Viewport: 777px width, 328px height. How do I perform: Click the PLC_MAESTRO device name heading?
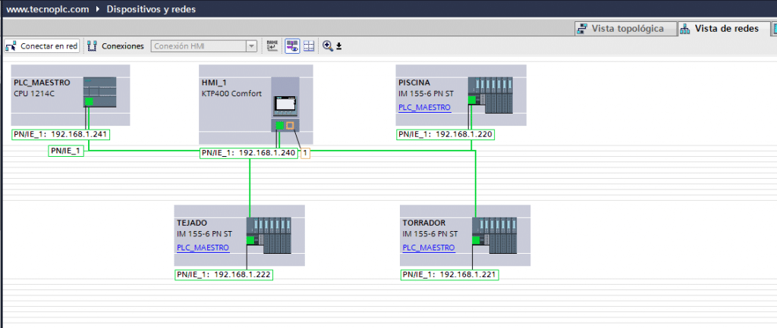click(x=42, y=83)
